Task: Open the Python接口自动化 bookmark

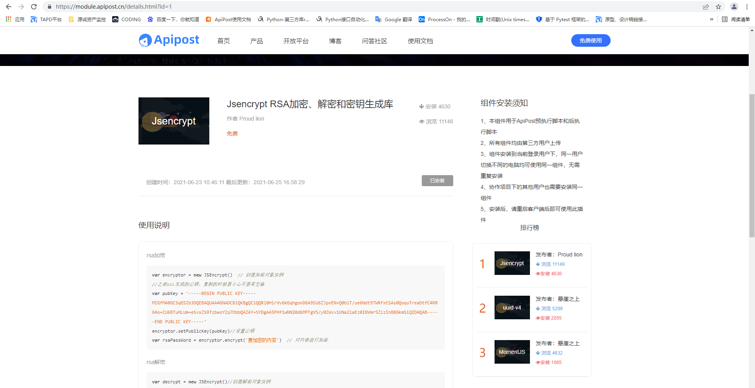Action: (342, 19)
